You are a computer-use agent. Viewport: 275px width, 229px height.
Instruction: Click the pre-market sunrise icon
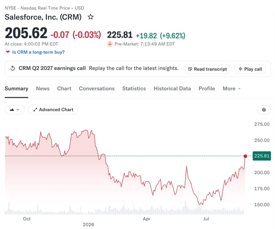[110, 44]
